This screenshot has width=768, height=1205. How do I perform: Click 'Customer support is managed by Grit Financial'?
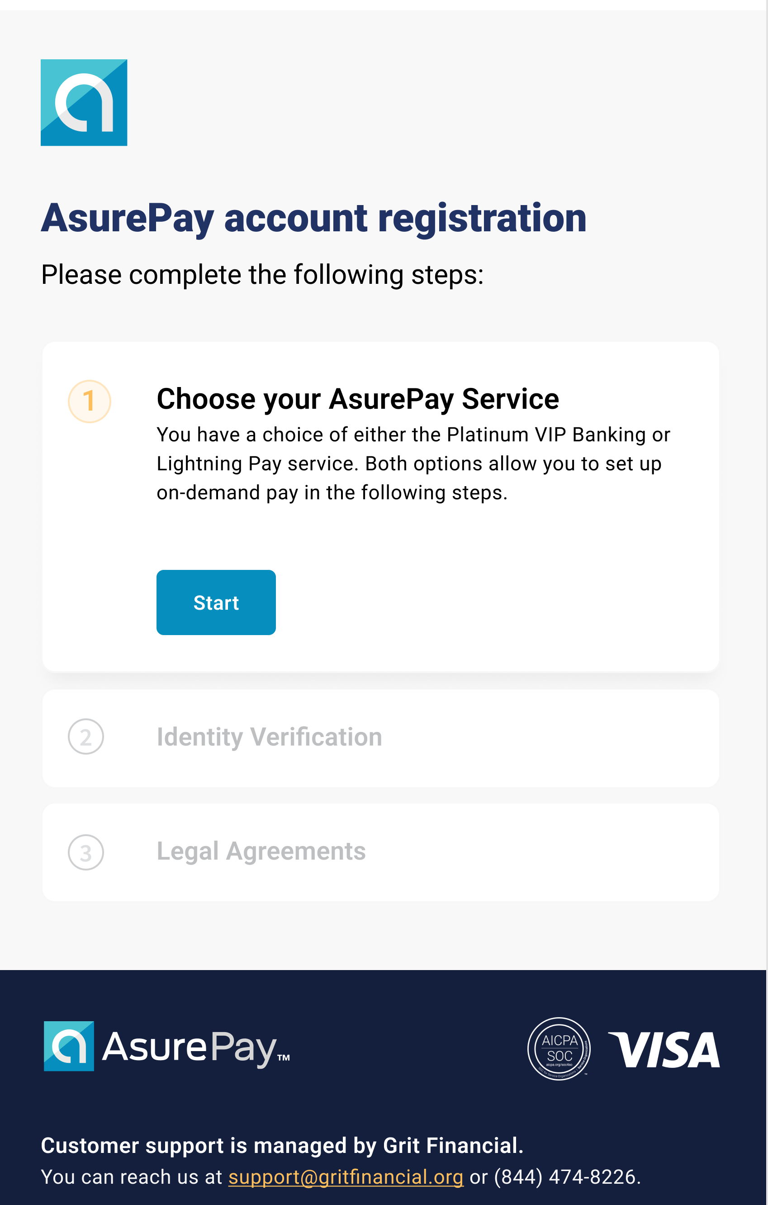pos(281,1145)
